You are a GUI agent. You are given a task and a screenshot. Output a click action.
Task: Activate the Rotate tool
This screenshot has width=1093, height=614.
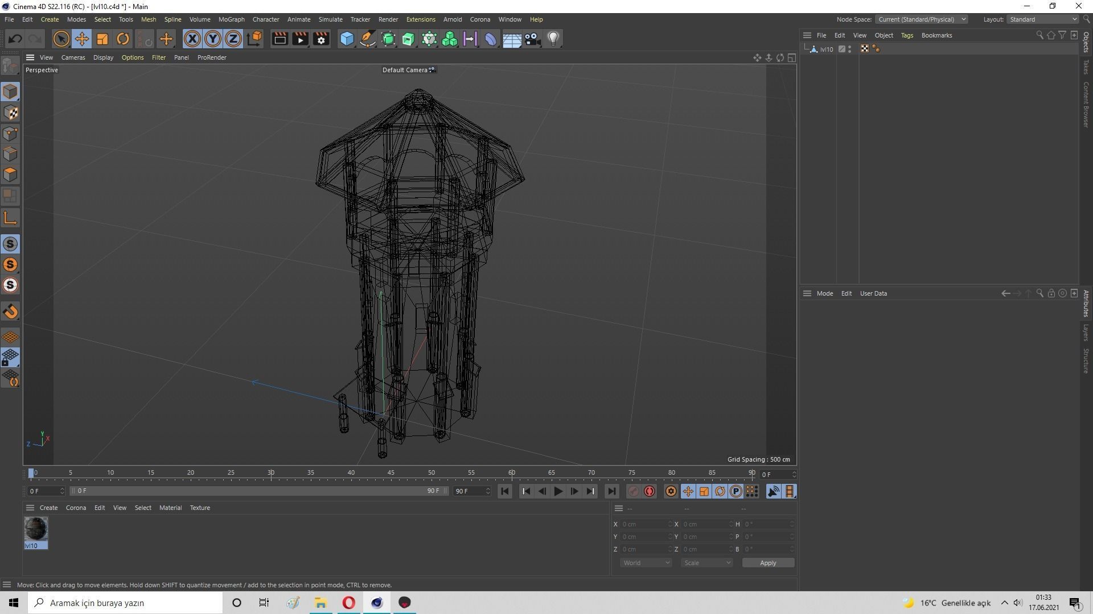tap(123, 39)
